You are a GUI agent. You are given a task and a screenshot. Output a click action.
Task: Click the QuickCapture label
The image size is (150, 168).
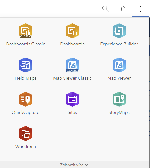pos(26,113)
